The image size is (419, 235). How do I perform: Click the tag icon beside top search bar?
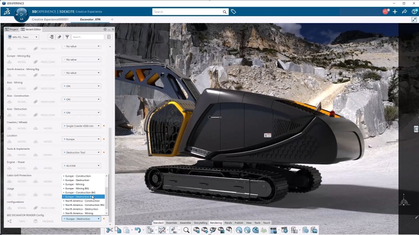234,12
